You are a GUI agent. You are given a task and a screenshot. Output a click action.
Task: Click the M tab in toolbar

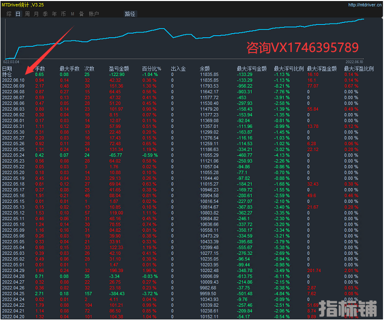[x=73, y=14]
